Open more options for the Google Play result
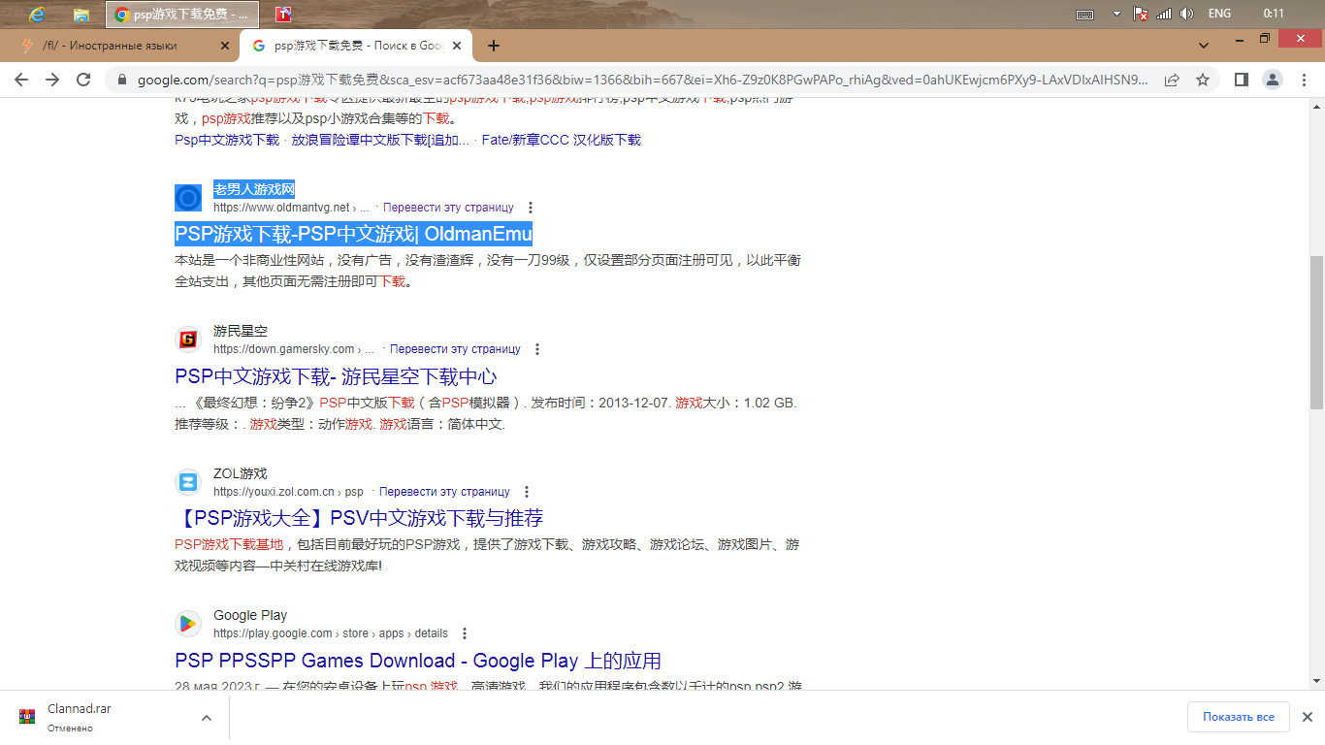The width and height of the screenshot is (1325, 745). (x=465, y=633)
